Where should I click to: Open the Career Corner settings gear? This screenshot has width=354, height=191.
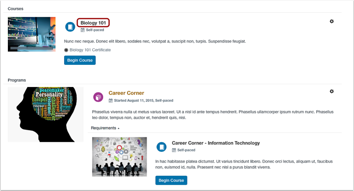coord(331,91)
